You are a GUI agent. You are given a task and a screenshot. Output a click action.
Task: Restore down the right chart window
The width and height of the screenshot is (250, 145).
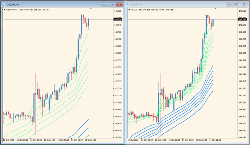[x=237, y=4]
